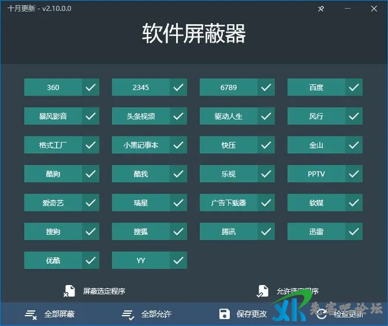This screenshot has width=388, height=326.
Task: Toggle the 广告下载器 checkmark
Action: (x=266, y=203)
